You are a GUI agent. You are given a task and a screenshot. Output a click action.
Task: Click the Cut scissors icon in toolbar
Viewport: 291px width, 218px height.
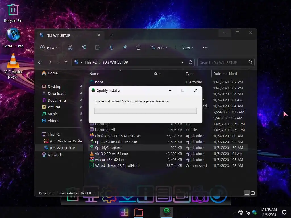(x=70, y=48)
